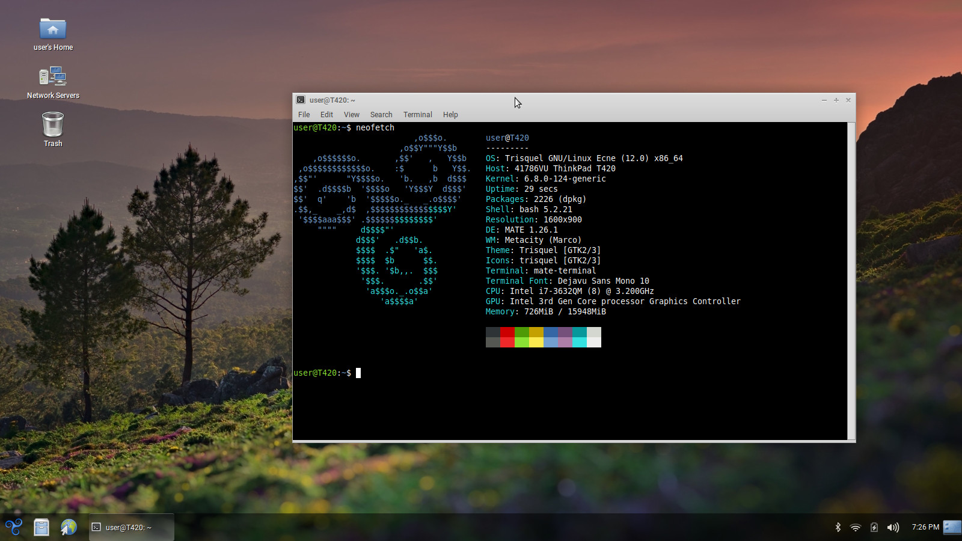Click the 'user@T420: ~' window title

(332, 100)
